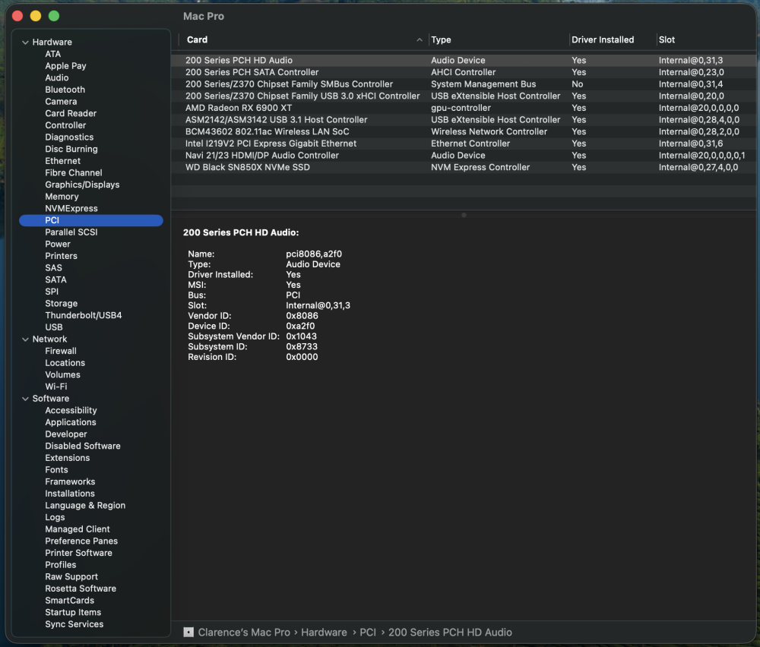Screen dimensions: 760x647
Task: Select the WD Black SN850X NVMe SSD row
Action: (464, 167)
